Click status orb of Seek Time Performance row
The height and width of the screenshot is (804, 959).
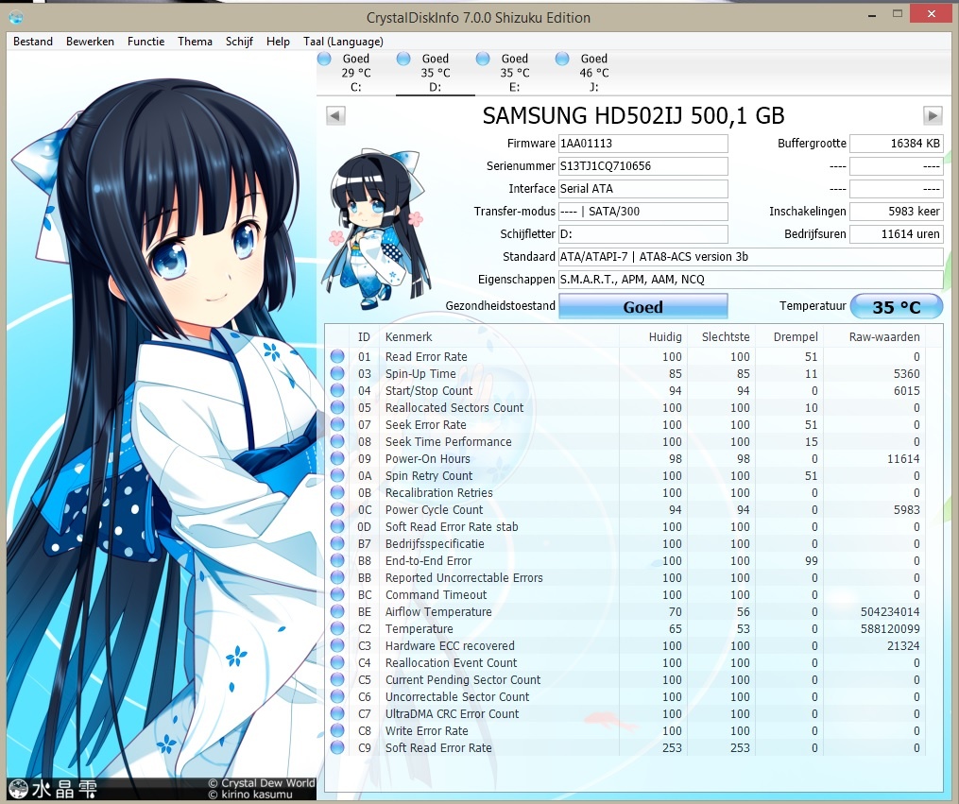pos(337,441)
